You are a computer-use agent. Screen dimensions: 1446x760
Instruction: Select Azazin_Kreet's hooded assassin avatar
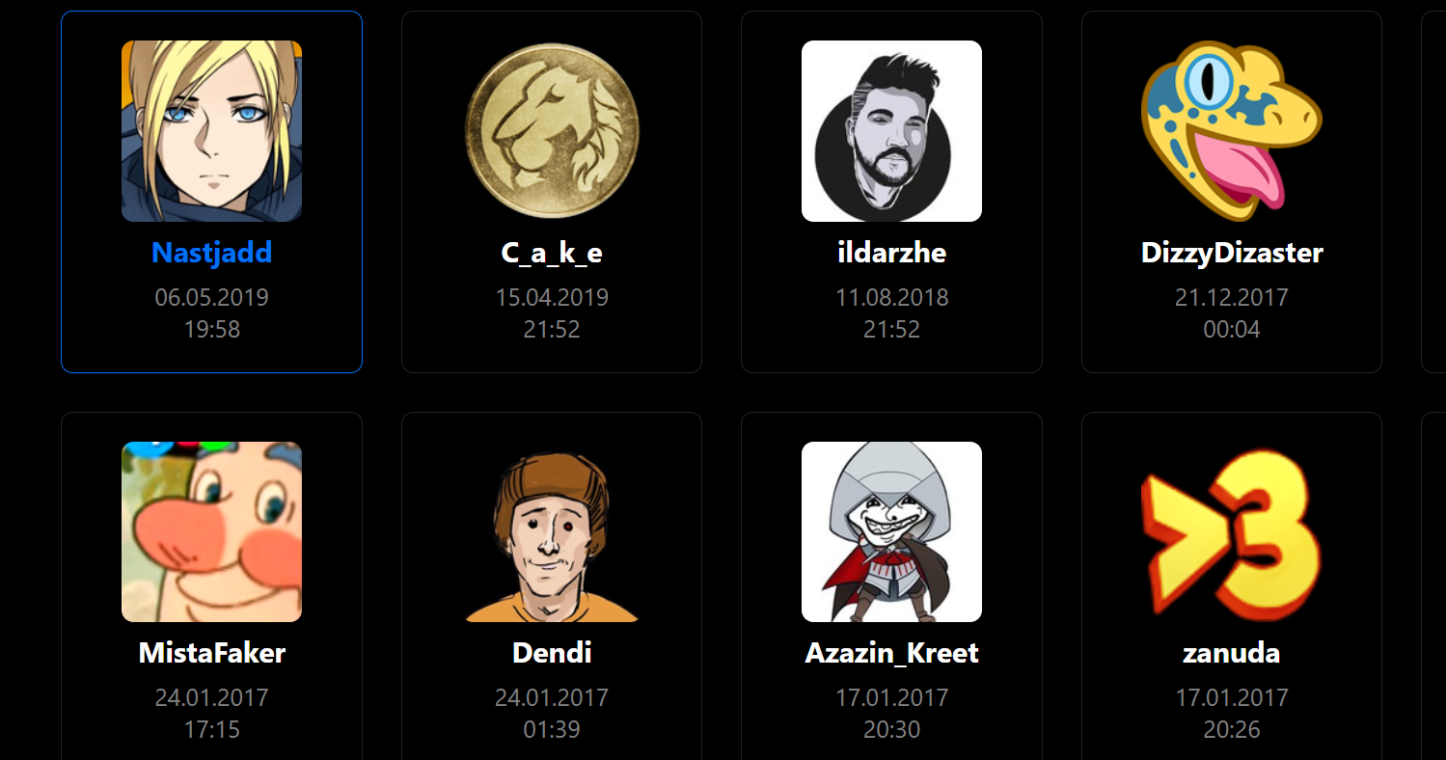(891, 531)
